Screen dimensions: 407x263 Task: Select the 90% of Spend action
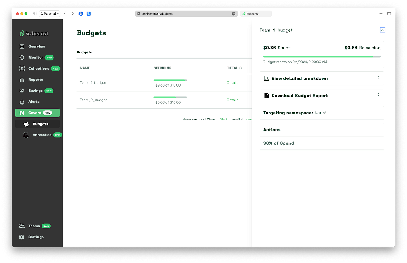279,143
